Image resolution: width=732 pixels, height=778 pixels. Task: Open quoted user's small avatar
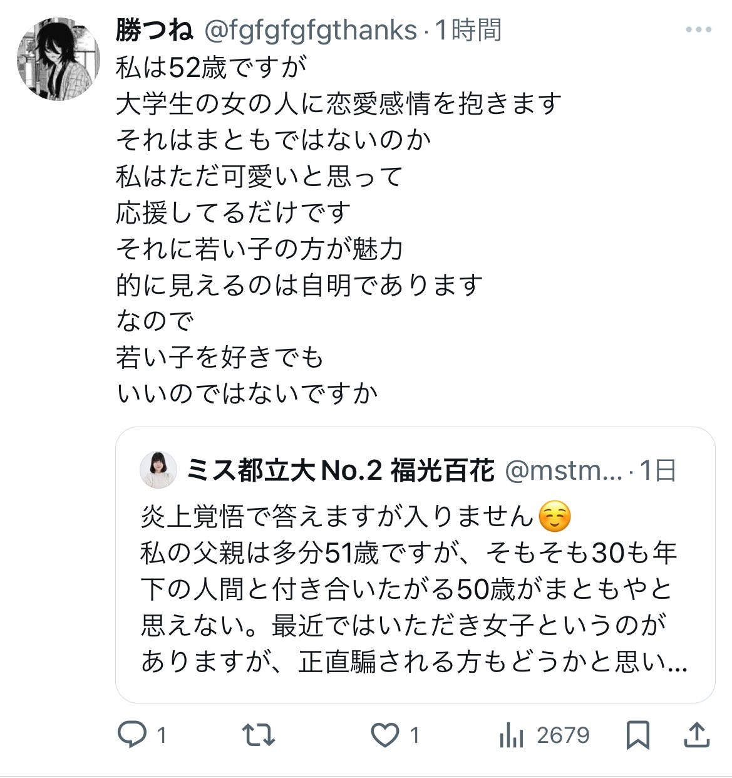click(x=158, y=469)
